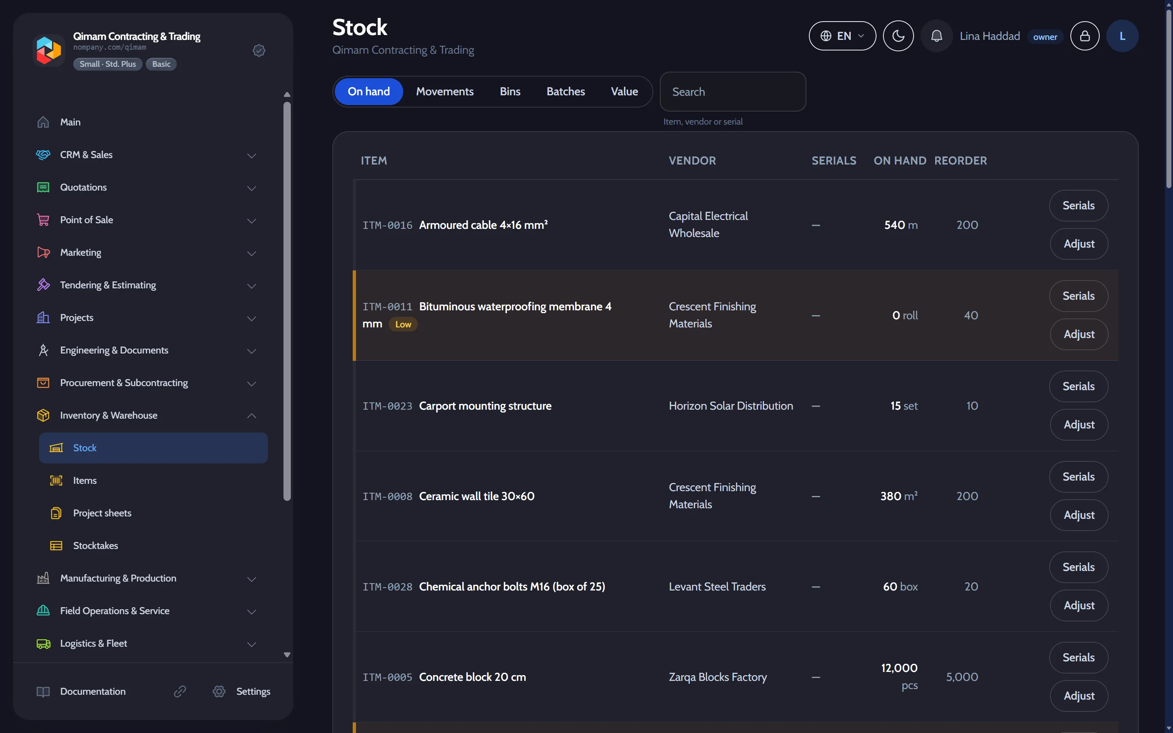1173x733 pixels.
Task: Click the Inventory & Warehouse cube icon
Action: pyautogui.click(x=43, y=415)
